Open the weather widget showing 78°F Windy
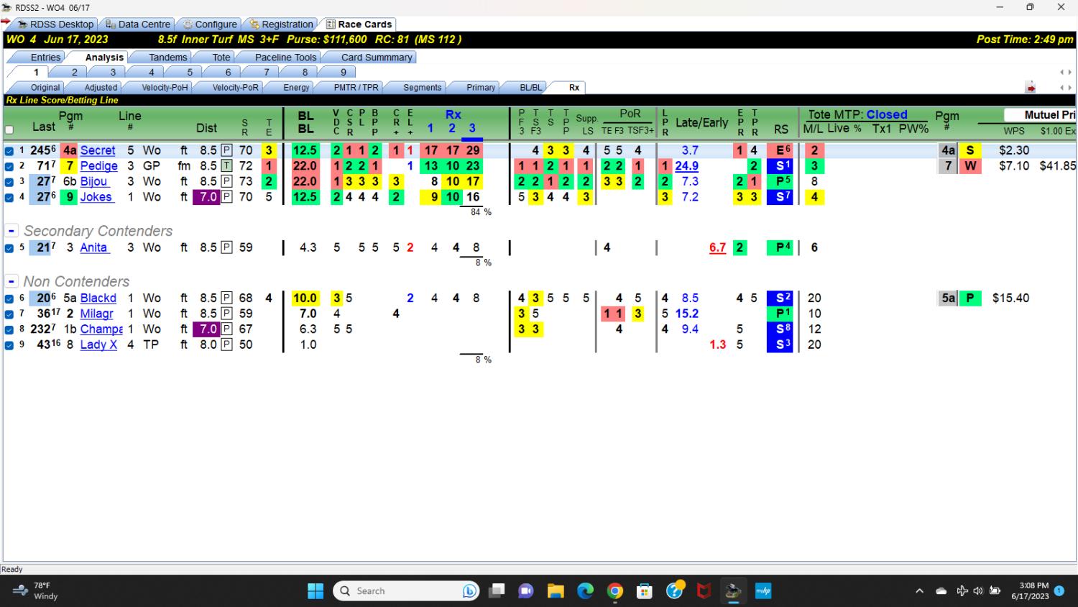 click(36, 591)
